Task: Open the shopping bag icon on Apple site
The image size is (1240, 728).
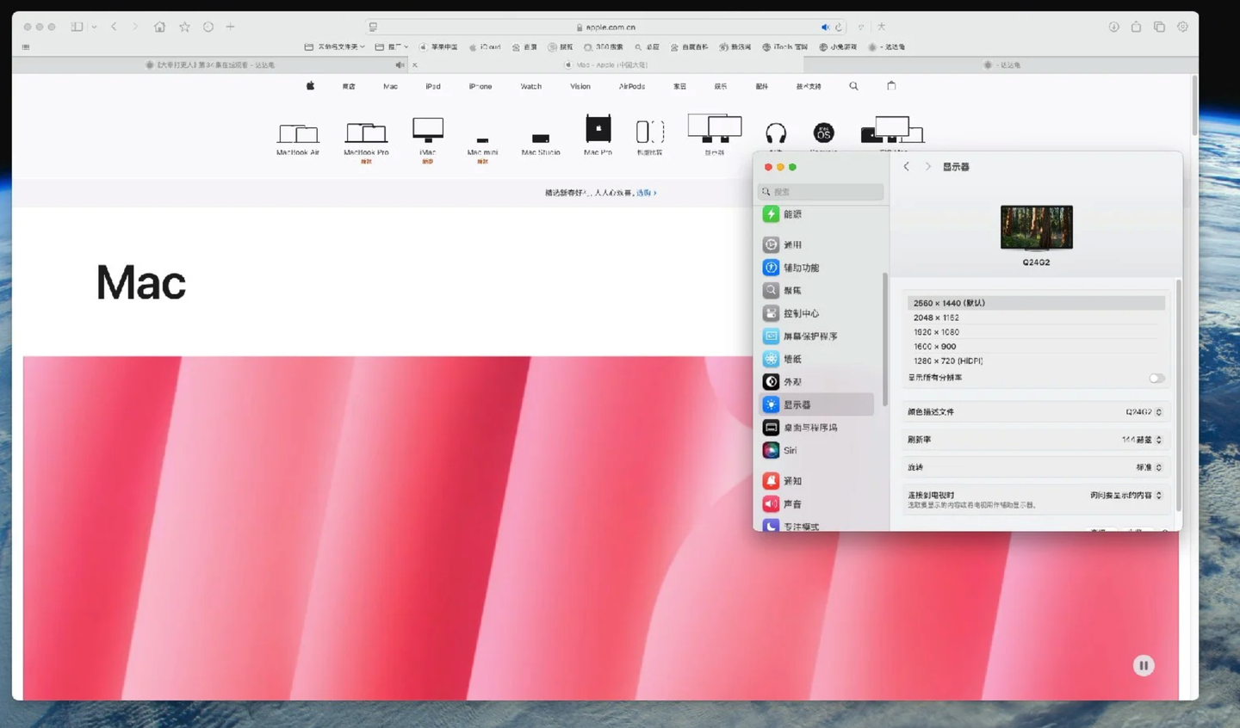Action: [x=891, y=86]
